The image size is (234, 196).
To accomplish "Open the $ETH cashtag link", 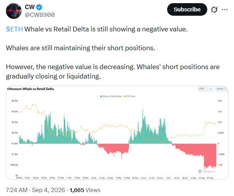I will click(14, 29).
